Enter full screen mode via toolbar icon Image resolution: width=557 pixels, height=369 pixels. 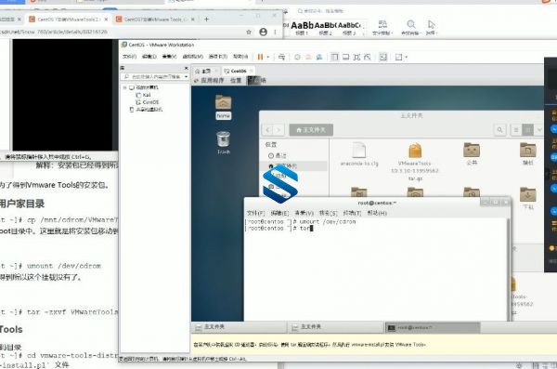click(x=356, y=57)
